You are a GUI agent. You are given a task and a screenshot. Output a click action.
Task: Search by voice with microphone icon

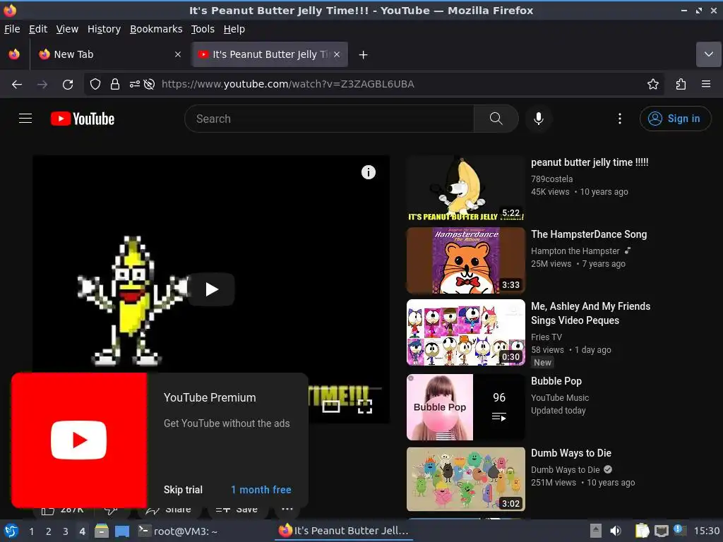click(538, 119)
